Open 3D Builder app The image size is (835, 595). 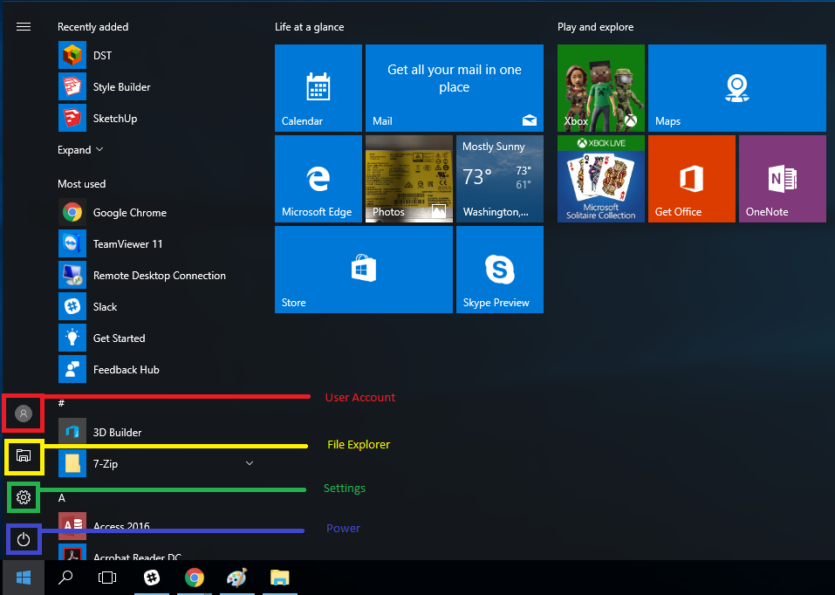tap(117, 433)
